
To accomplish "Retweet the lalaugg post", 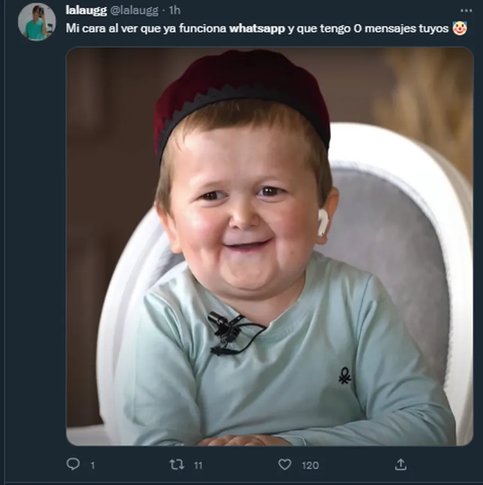I will [176, 465].
